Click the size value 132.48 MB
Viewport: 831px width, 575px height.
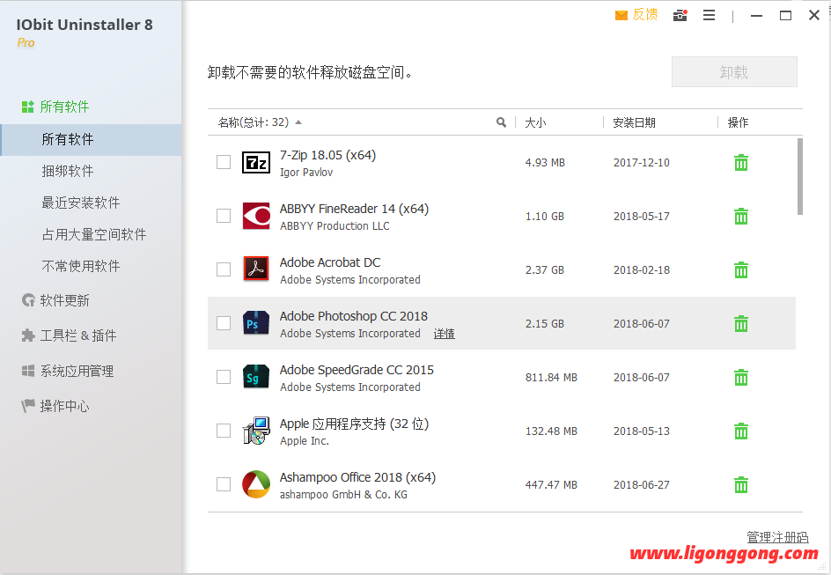551,431
